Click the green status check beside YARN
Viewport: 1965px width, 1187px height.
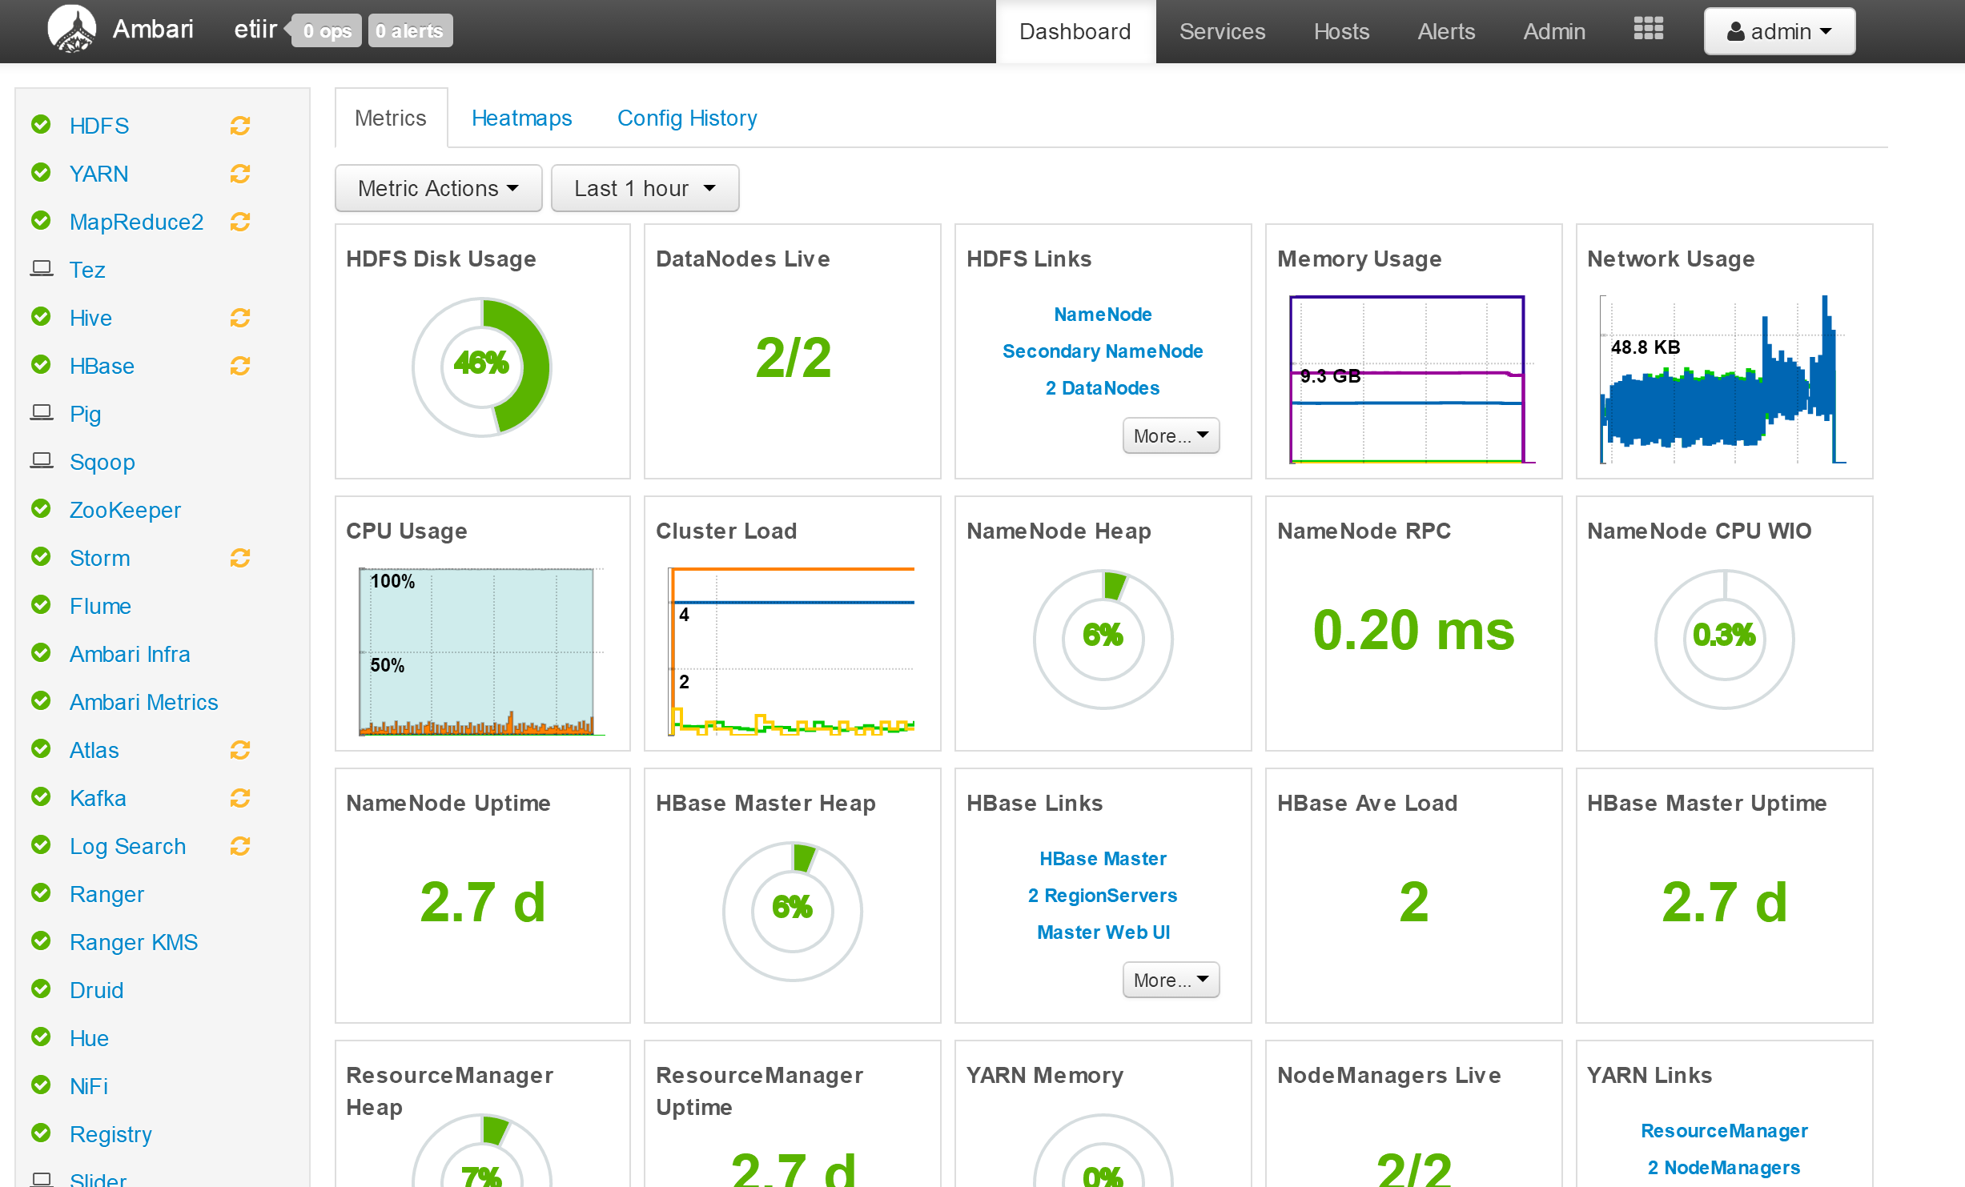[x=41, y=172]
